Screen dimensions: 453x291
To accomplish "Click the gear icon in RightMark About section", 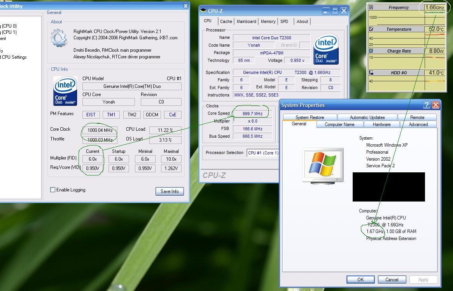I will (59, 38).
